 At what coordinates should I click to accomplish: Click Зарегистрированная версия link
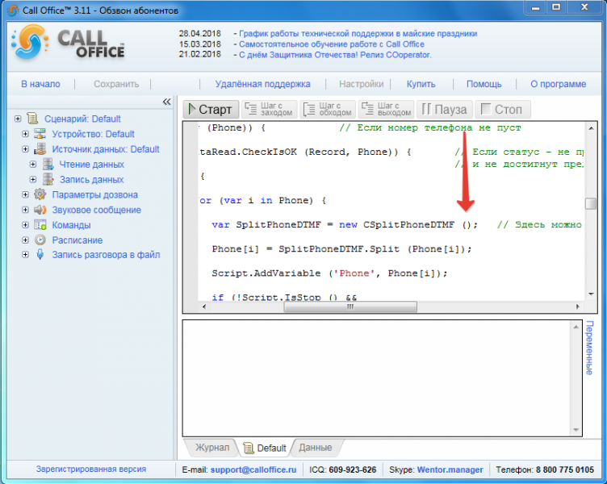tap(91, 469)
